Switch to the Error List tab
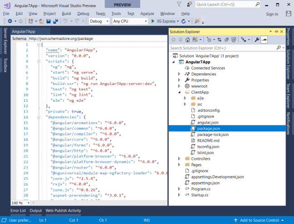This screenshot has height=224, width=294. [x=18, y=211]
